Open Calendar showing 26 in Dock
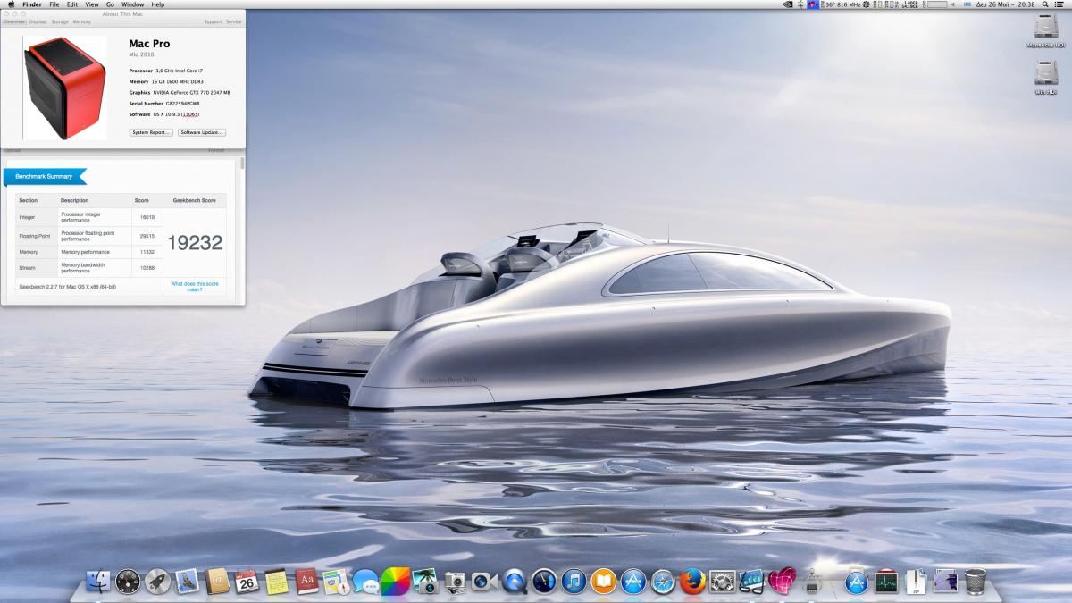The height and width of the screenshot is (603, 1072). click(x=247, y=582)
